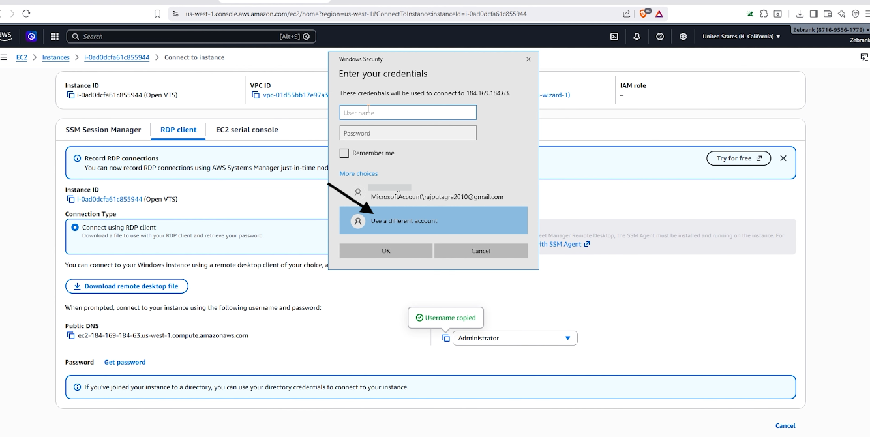Toggle browser sidebar panel icon
The height and width of the screenshot is (437, 870).
point(814,14)
